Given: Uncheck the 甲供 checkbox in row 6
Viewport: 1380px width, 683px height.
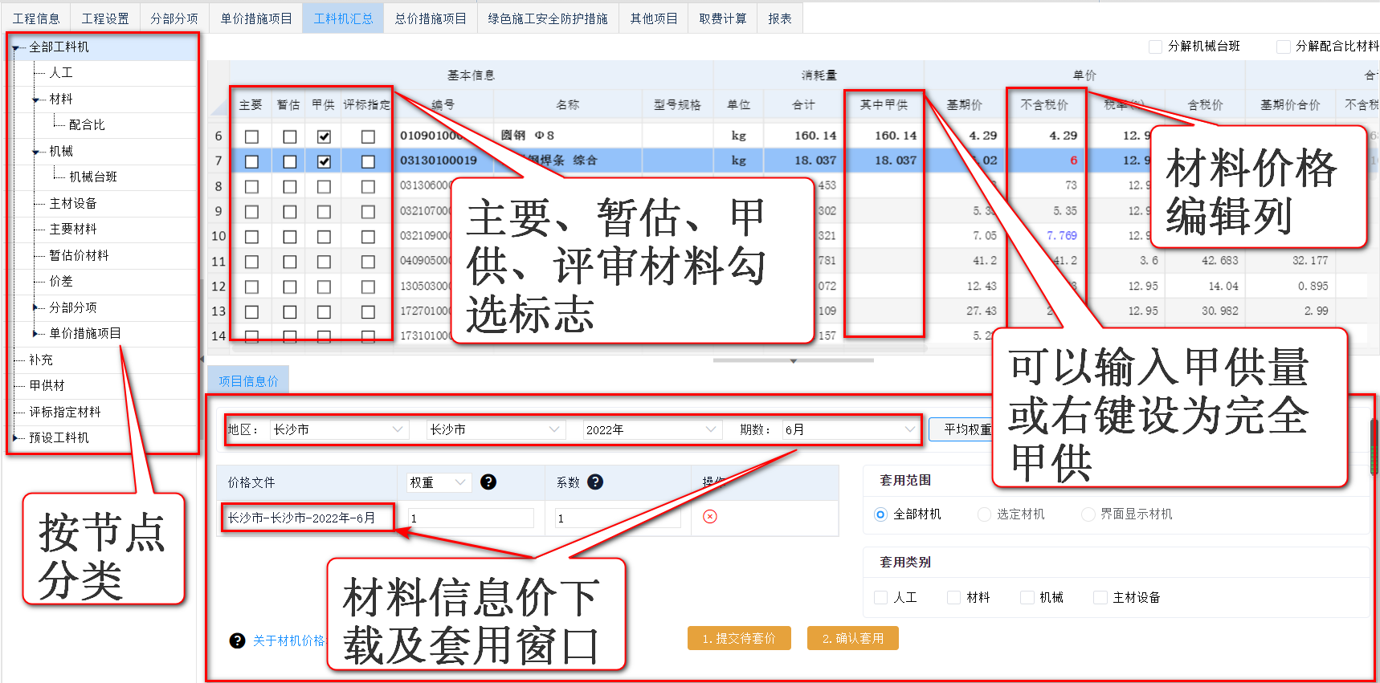Looking at the screenshot, I should point(324,136).
